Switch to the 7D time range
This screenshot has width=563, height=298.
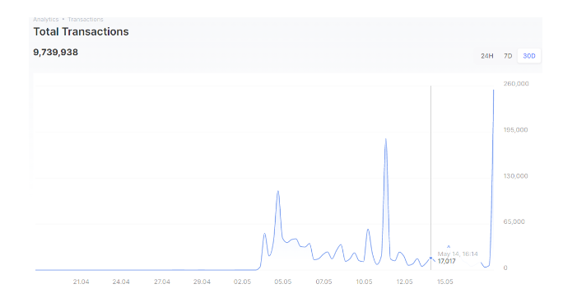click(508, 56)
